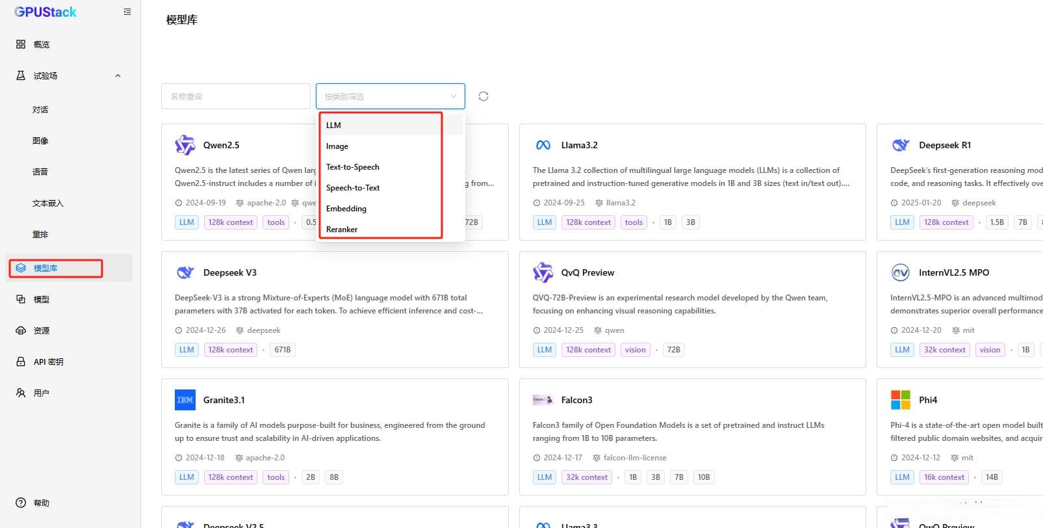Click the Microsoft logo on Phi4
Viewport: 1043px width, 528px height.
(901, 400)
